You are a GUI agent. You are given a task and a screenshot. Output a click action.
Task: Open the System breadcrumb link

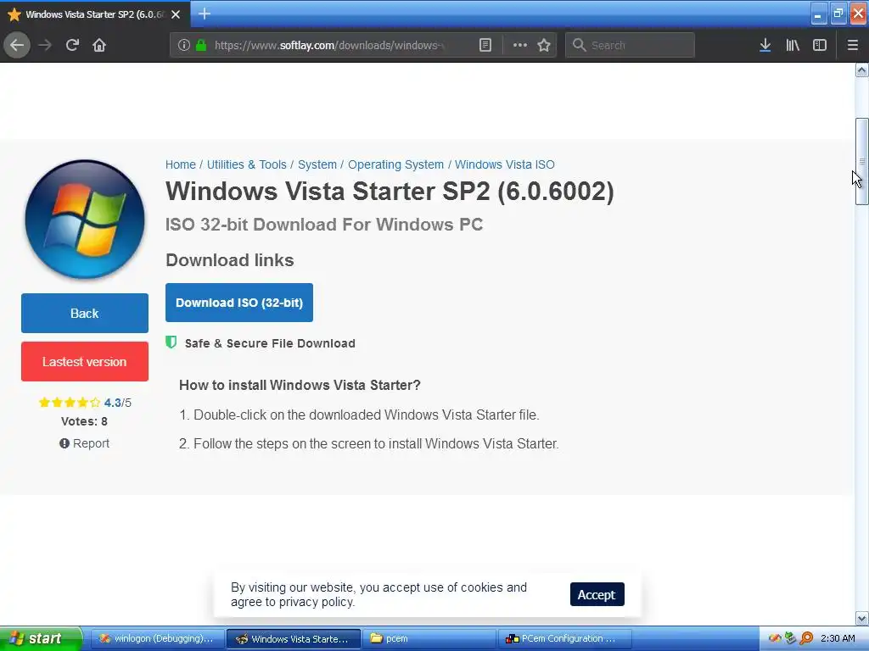pos(317,165)
